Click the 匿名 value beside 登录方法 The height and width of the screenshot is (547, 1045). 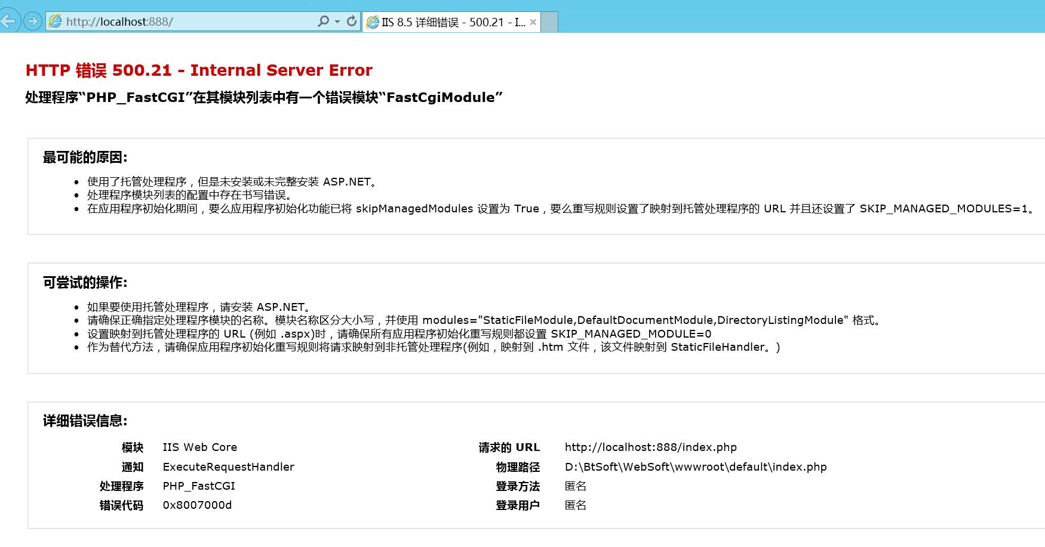576,486
